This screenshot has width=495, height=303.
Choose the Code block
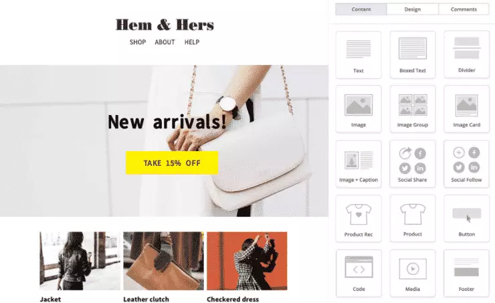pyautogui.click(x=359, y=274)
